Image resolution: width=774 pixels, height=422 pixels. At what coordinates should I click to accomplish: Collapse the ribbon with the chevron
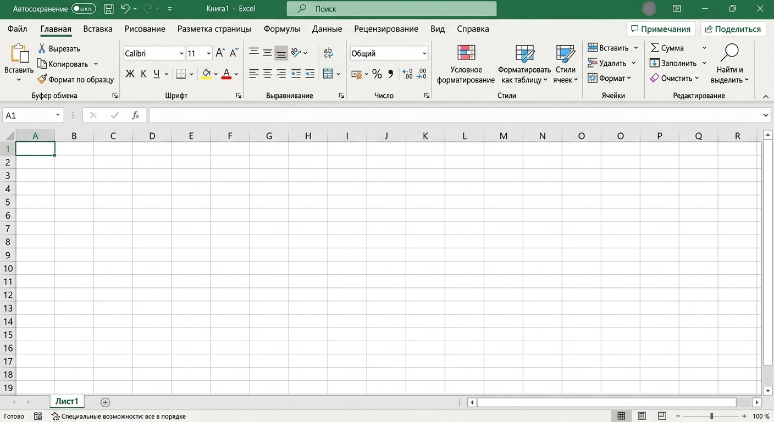(766, 96)
